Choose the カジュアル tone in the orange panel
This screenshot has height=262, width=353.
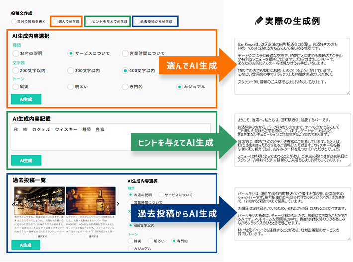click(x=179, y=87)
